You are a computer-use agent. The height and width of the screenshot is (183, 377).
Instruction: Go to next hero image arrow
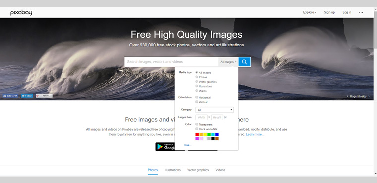click(x=369, y=96)
